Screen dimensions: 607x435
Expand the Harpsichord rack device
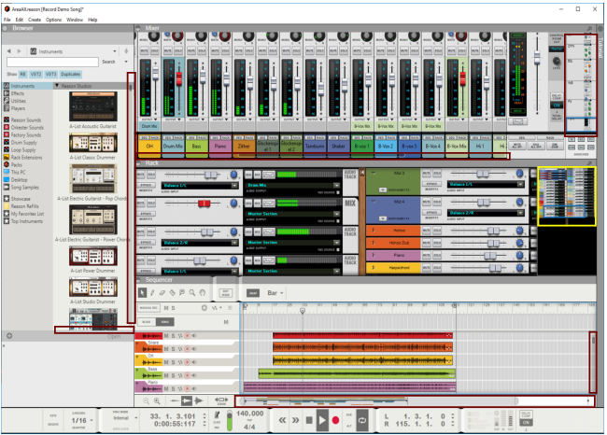pyautogui.click(x=374, y=267)
